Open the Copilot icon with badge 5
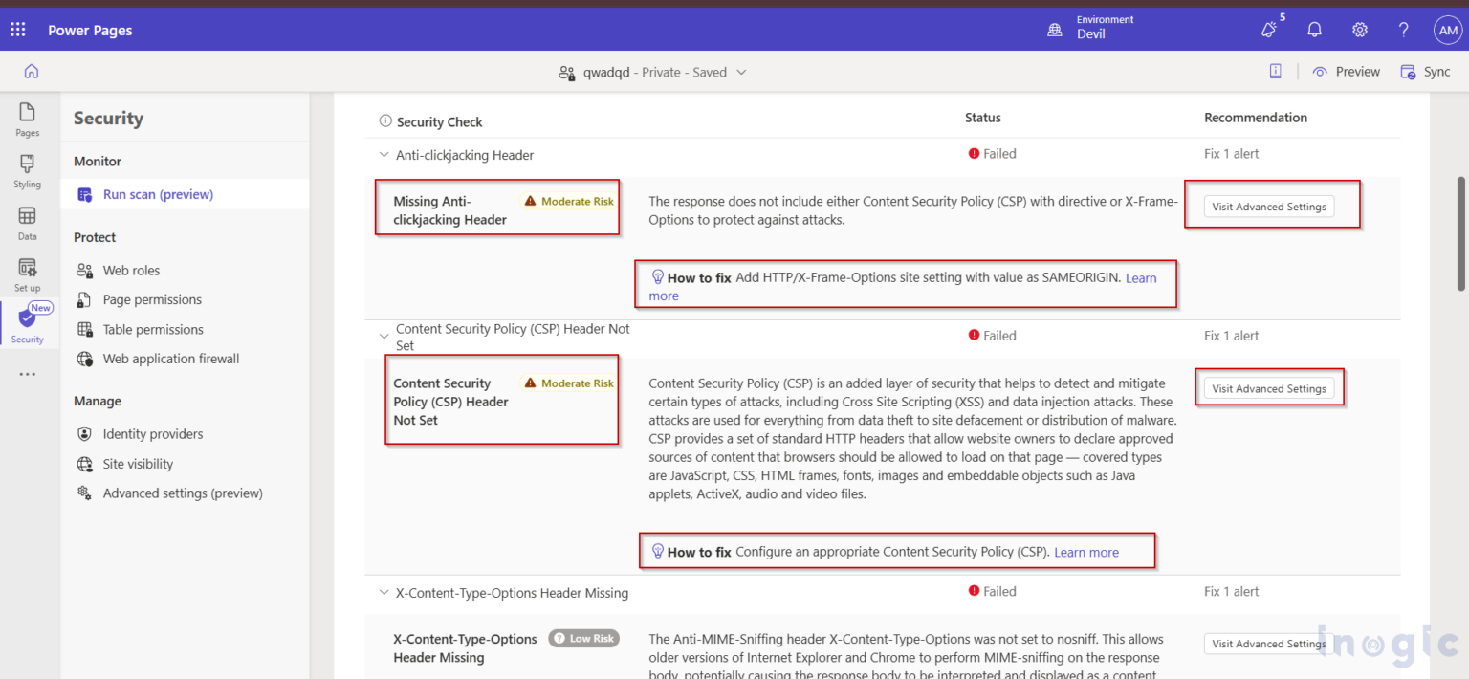This screenshot has height=679, width=1469. pos(1269,30)
